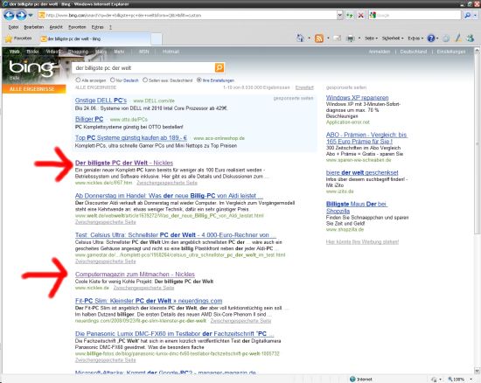
Task: Click the blue Help question mark icon
Action: (431, 38)
